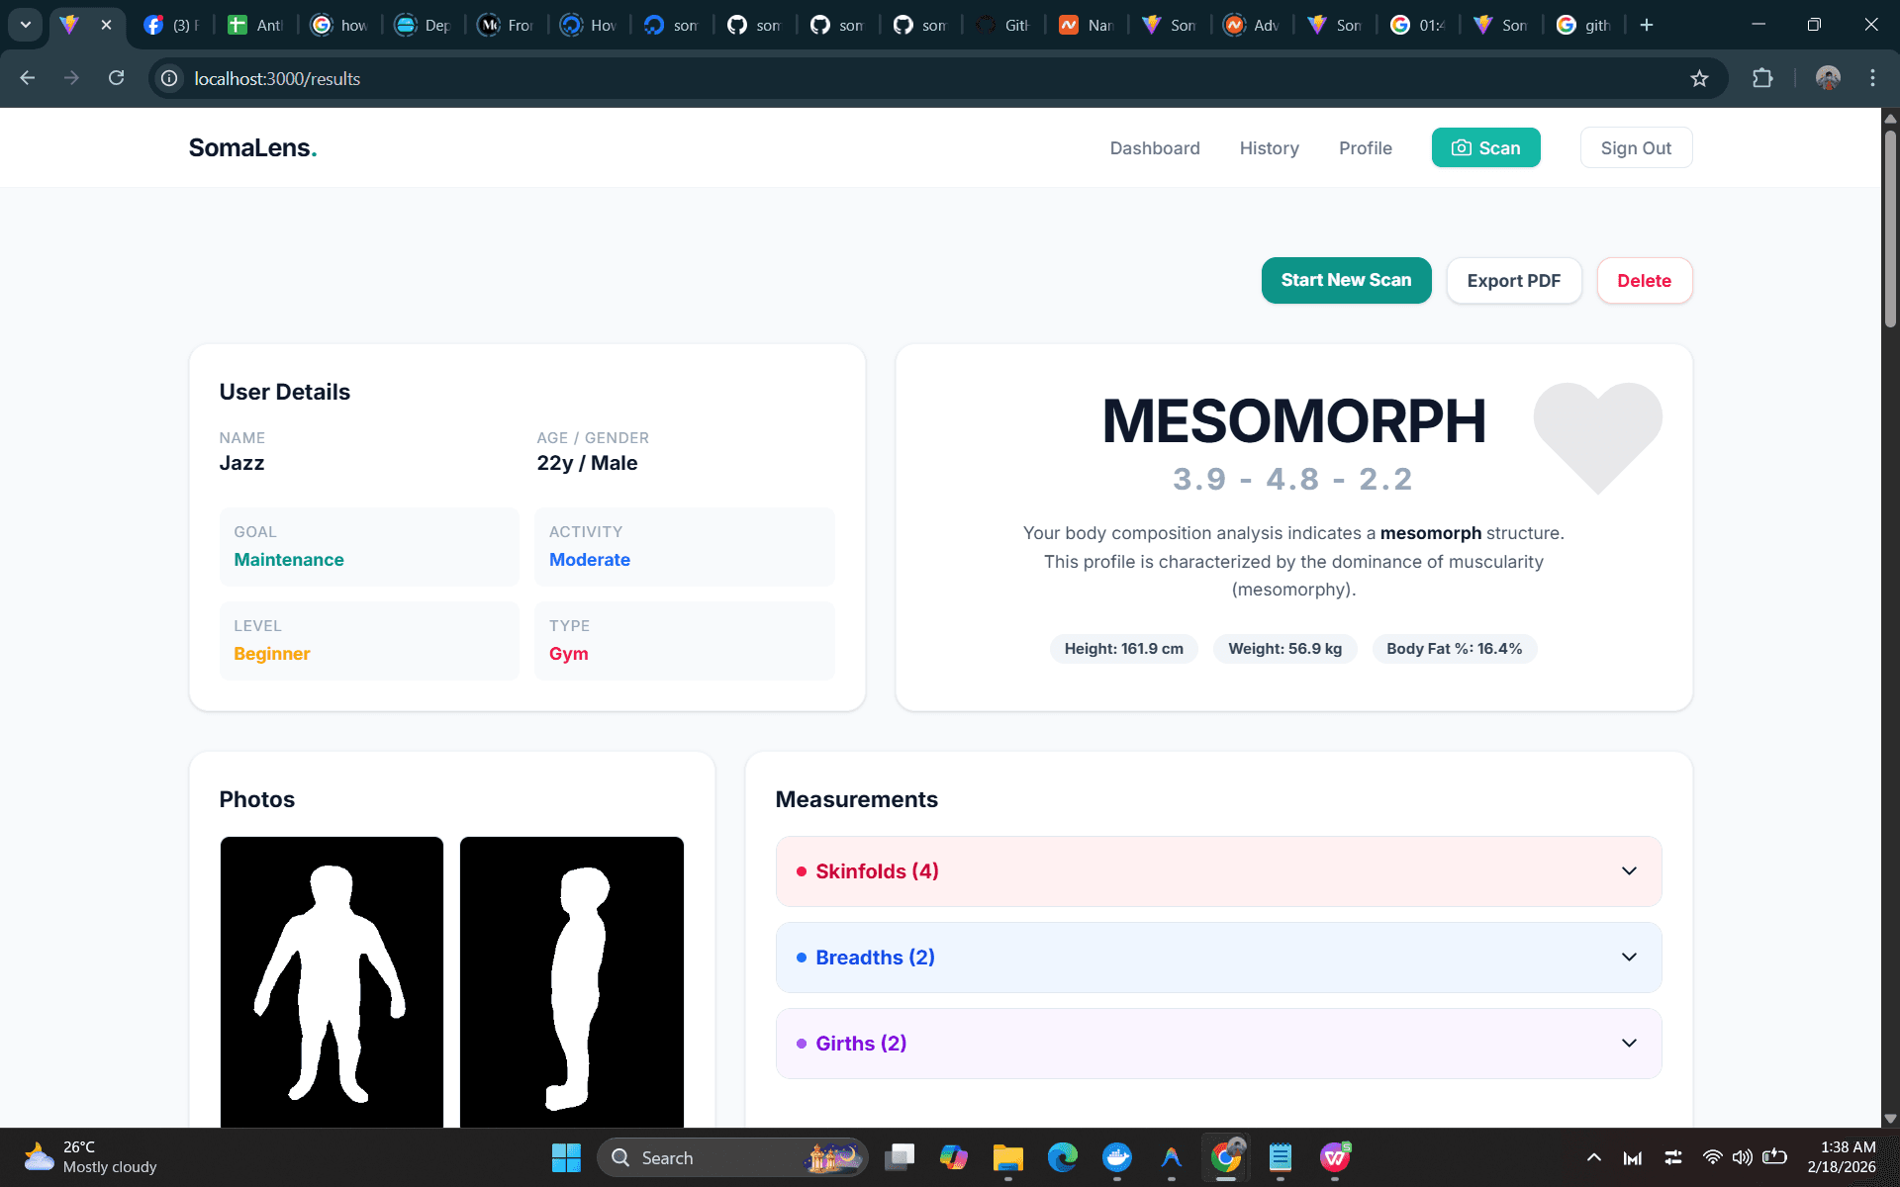Open Windows Start menu
Screen dimensions: 1900x1187
(566, 1157)
